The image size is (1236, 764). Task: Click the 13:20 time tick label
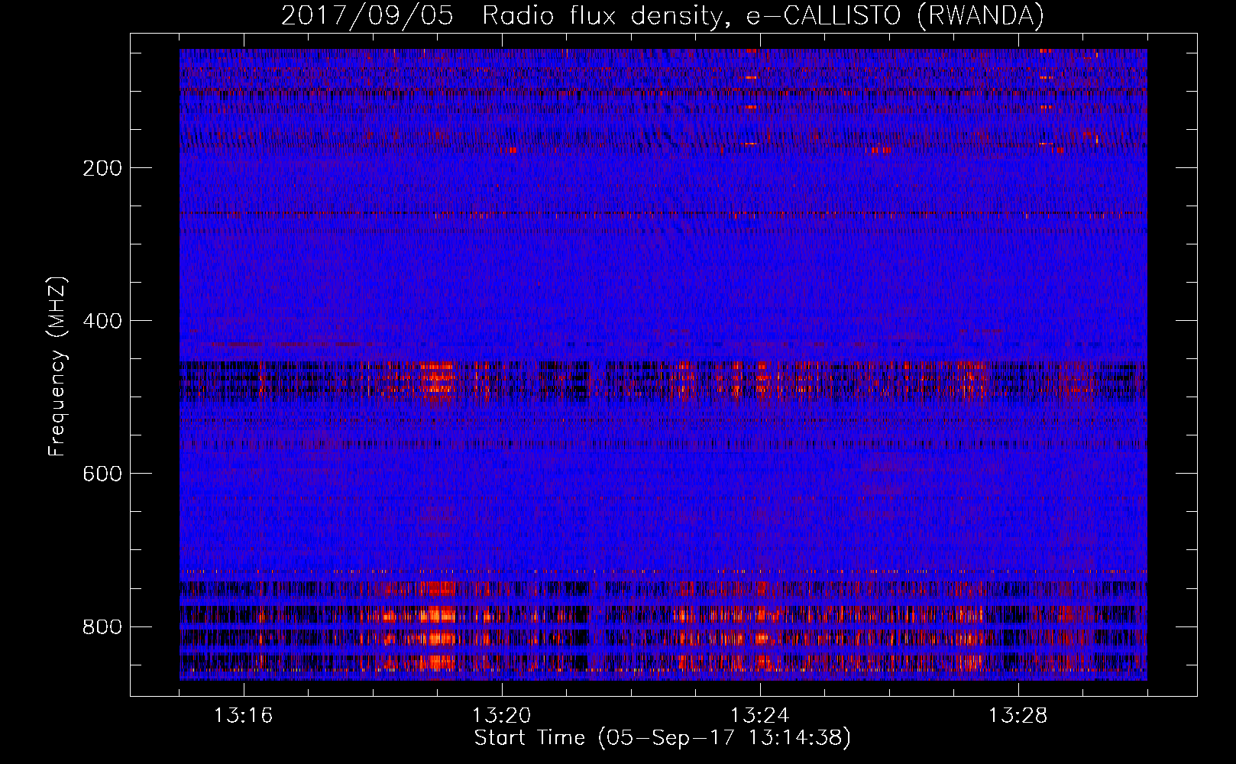502,716
